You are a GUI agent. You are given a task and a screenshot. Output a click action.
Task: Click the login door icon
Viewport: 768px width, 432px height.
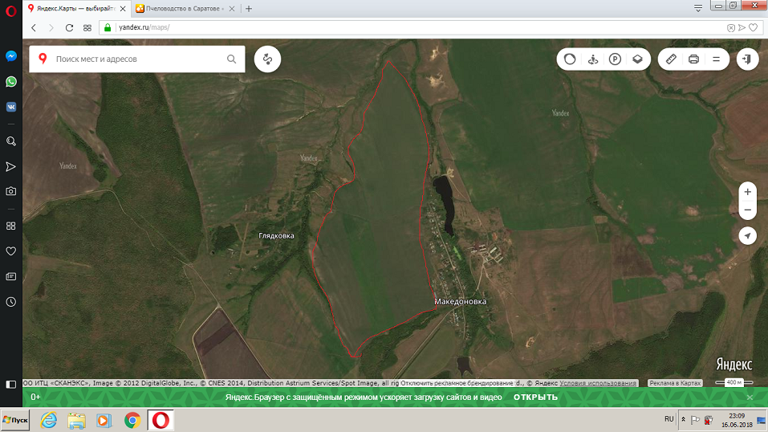(747, 59)
